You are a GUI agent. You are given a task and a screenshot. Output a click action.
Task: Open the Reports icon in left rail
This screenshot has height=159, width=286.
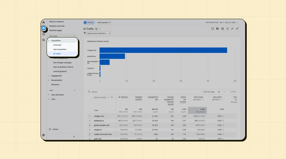click(x=43, y=28)
